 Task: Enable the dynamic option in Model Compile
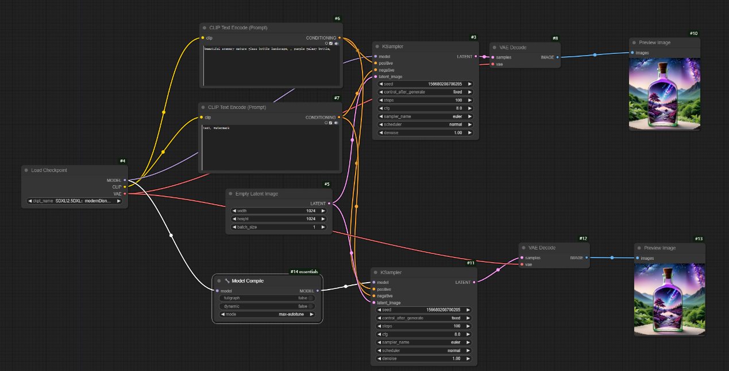click(x=310, y=306)
